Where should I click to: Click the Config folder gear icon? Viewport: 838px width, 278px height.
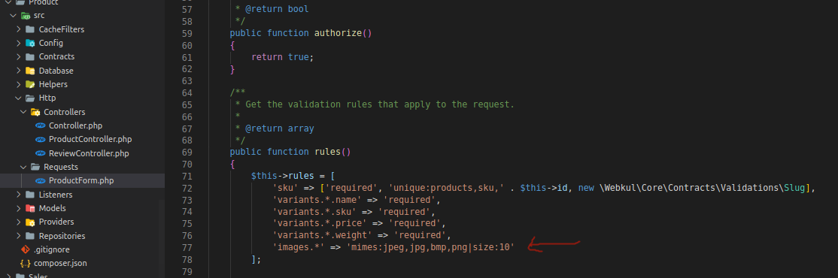tap(30, 44)
